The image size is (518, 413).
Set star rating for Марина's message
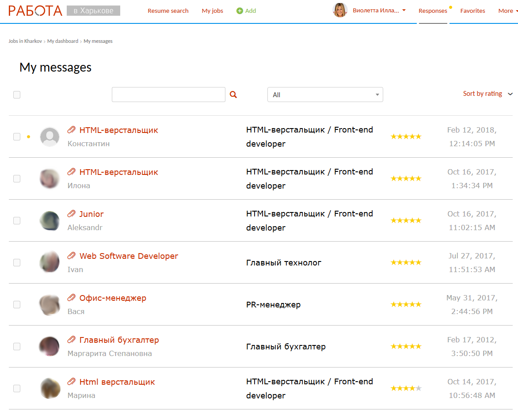pyautogui.click(x=406, y=389)
